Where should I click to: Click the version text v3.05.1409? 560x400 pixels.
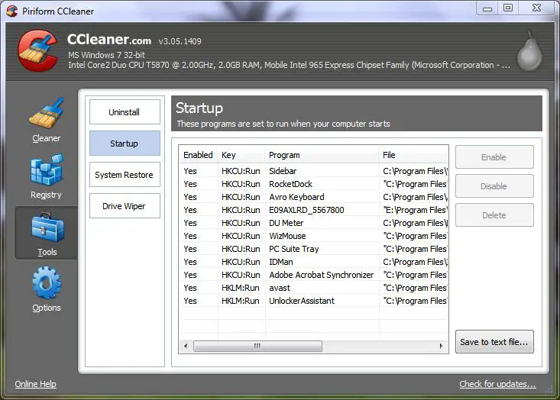coord(180,41)
